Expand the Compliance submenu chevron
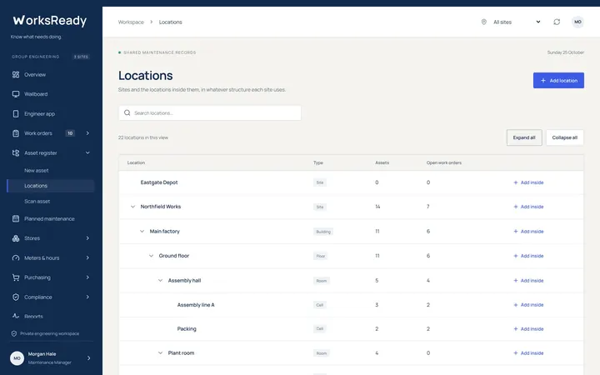 pyautogui.click(x=87, y=297)
